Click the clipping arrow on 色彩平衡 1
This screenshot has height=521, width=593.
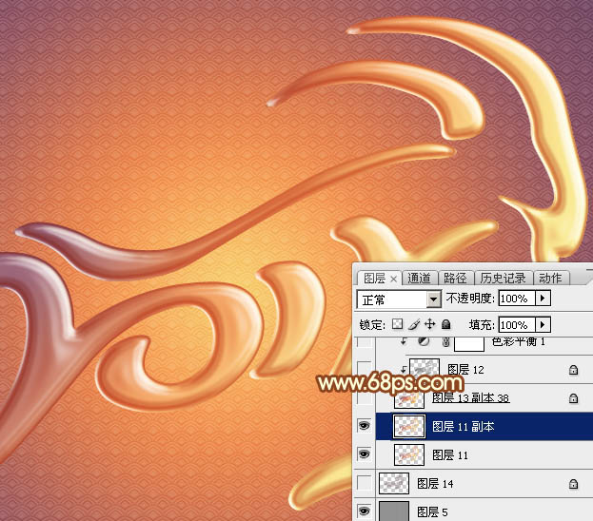tap(404, 341)
